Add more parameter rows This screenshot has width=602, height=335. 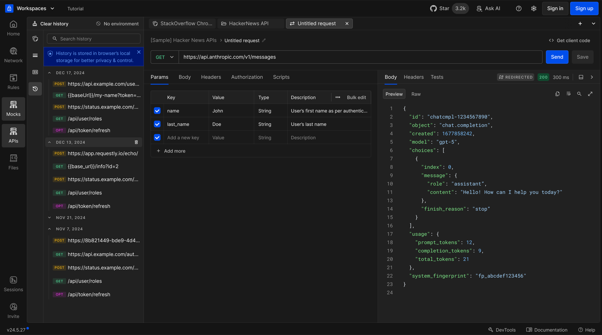tap(171, 151)
